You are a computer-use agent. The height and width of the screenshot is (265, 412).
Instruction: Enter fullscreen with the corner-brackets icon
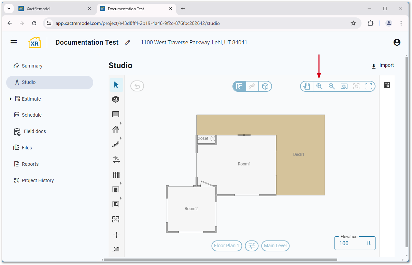click(369, 86)
